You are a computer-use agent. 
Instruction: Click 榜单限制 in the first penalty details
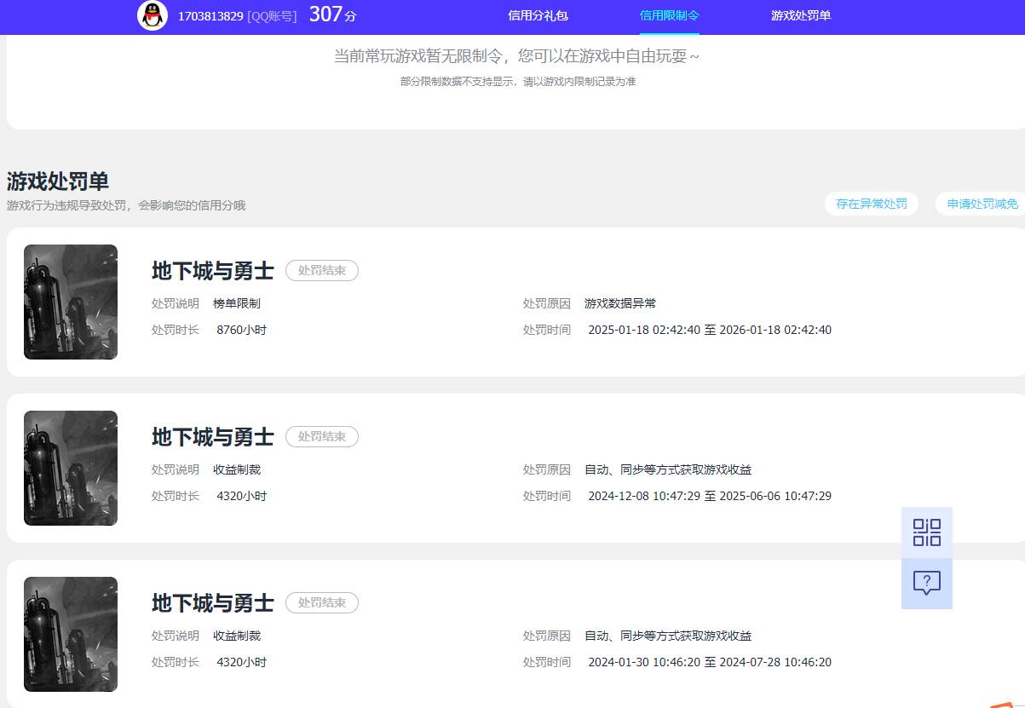(236, 303)
